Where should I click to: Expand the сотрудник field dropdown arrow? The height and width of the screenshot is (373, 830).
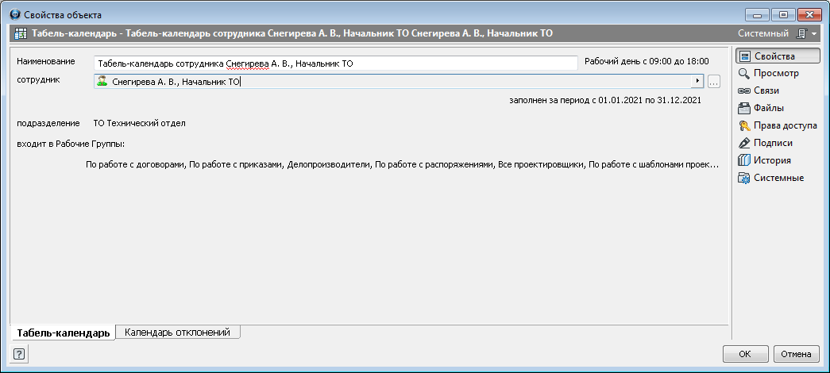point(697,81)
